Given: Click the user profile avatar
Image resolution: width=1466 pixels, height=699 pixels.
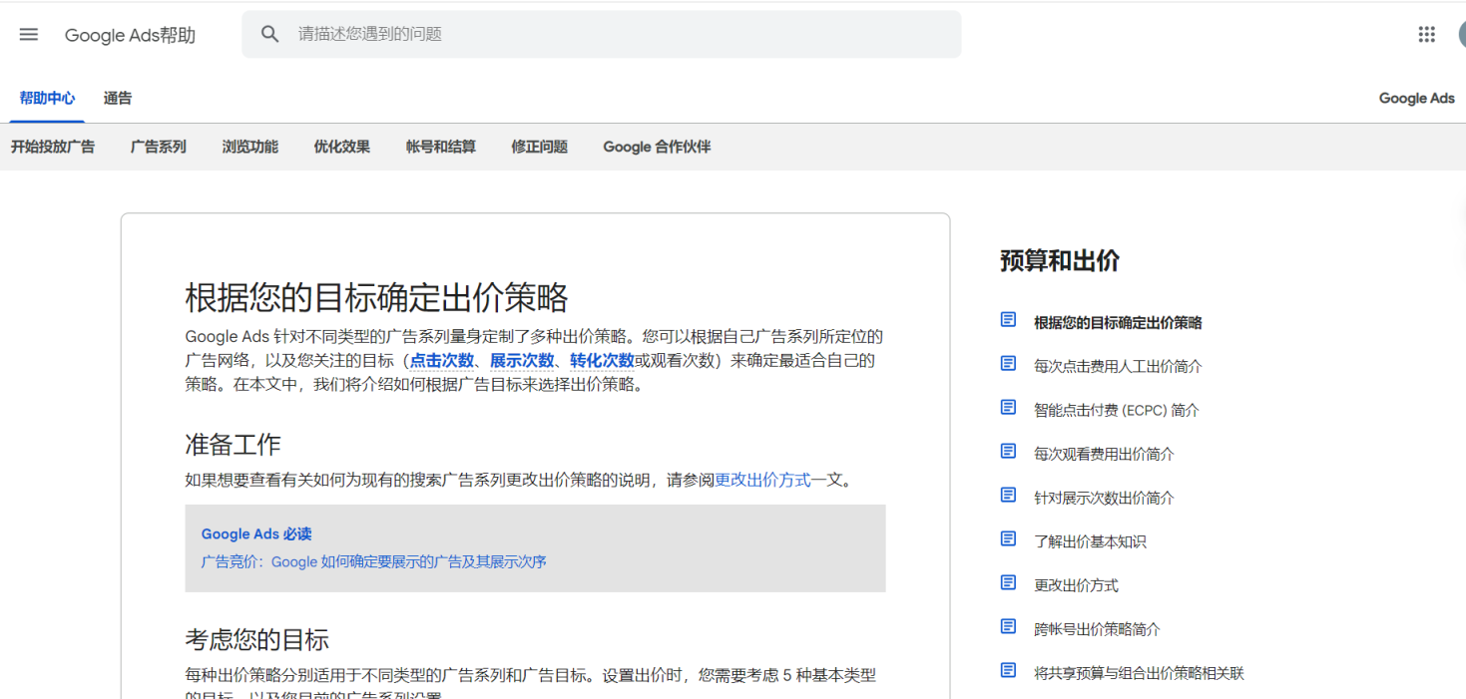Looking at the screenshot, I should (1462, 33).
